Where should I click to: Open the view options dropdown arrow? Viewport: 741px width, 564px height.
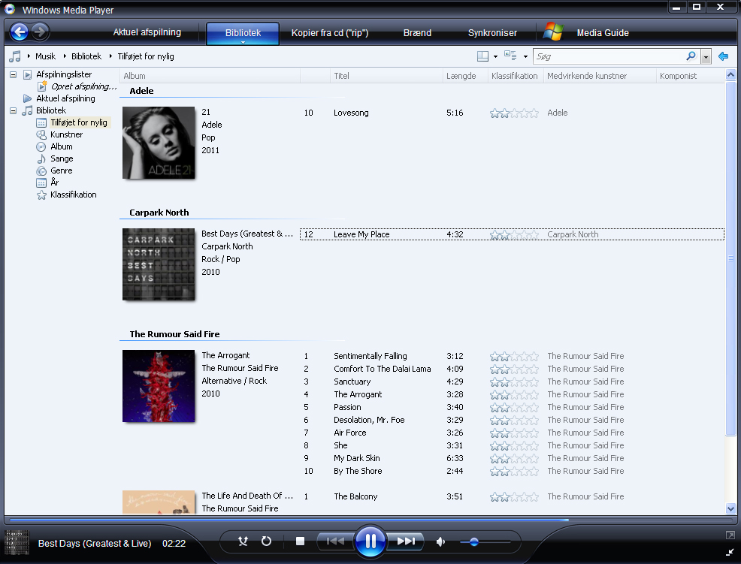[525, 56]
